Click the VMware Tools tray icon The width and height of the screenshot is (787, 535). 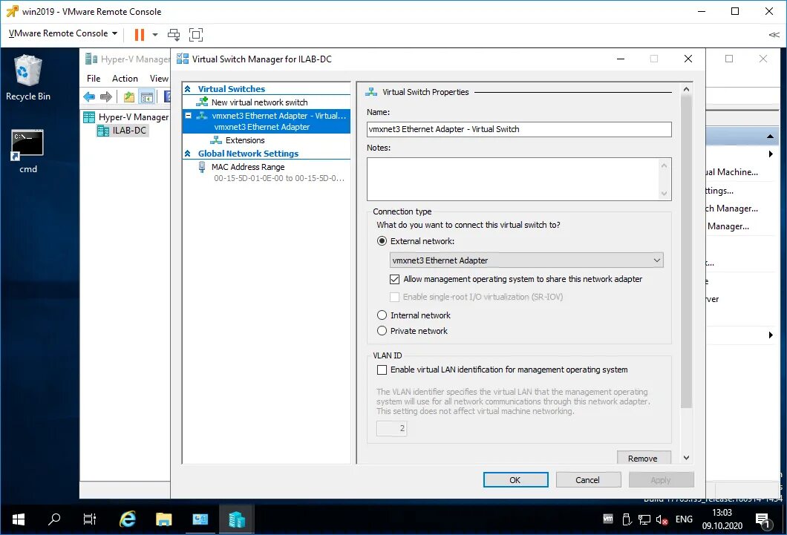[608, 519]
